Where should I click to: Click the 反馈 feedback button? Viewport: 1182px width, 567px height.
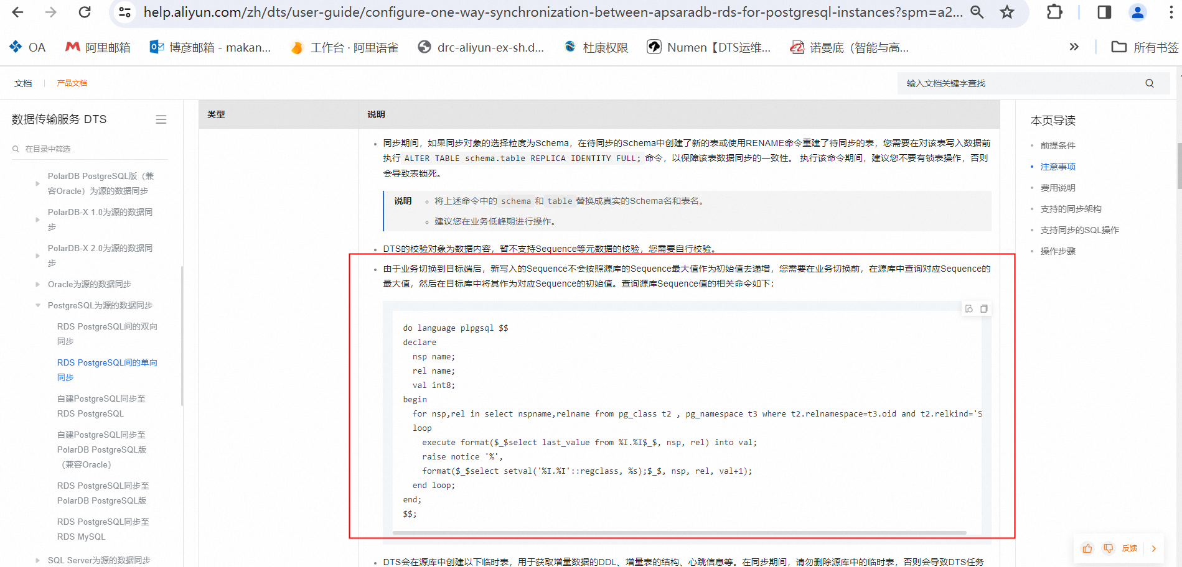tap(1130, 548)
